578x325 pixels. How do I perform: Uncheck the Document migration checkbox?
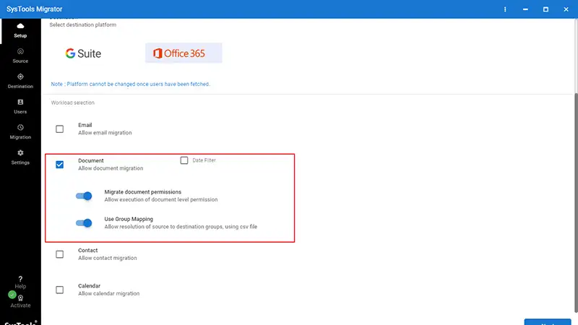(x=59, y=165)
